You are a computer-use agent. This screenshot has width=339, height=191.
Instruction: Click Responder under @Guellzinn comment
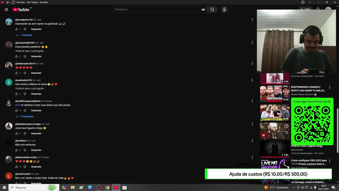(x=36, y=150)
